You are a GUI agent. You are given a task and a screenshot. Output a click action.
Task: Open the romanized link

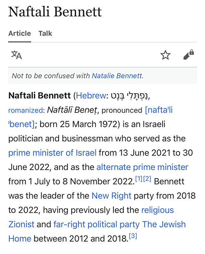point(25,110)
